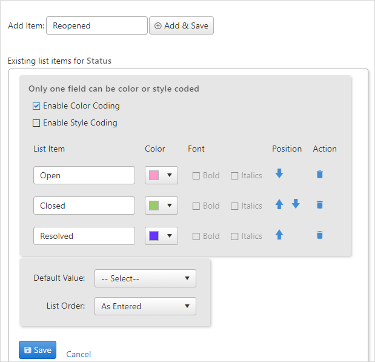Open the color dropdown for the Closed item

pos(161,206)
